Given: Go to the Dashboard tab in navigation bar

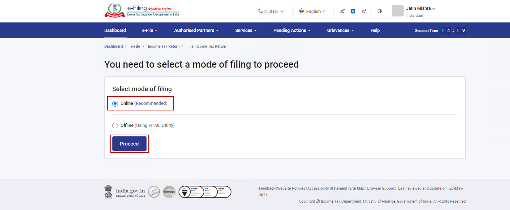Looking at the screenshot, I should click(115, 30).
